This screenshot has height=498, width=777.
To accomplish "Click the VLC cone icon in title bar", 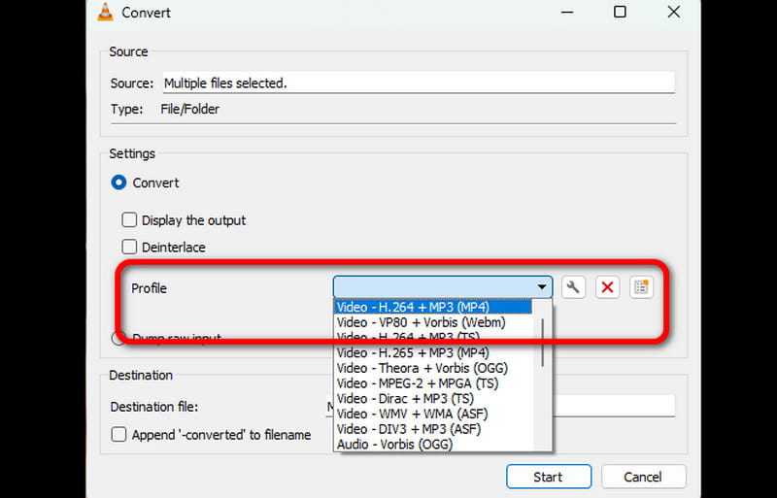I will click(x=106, y=13).
